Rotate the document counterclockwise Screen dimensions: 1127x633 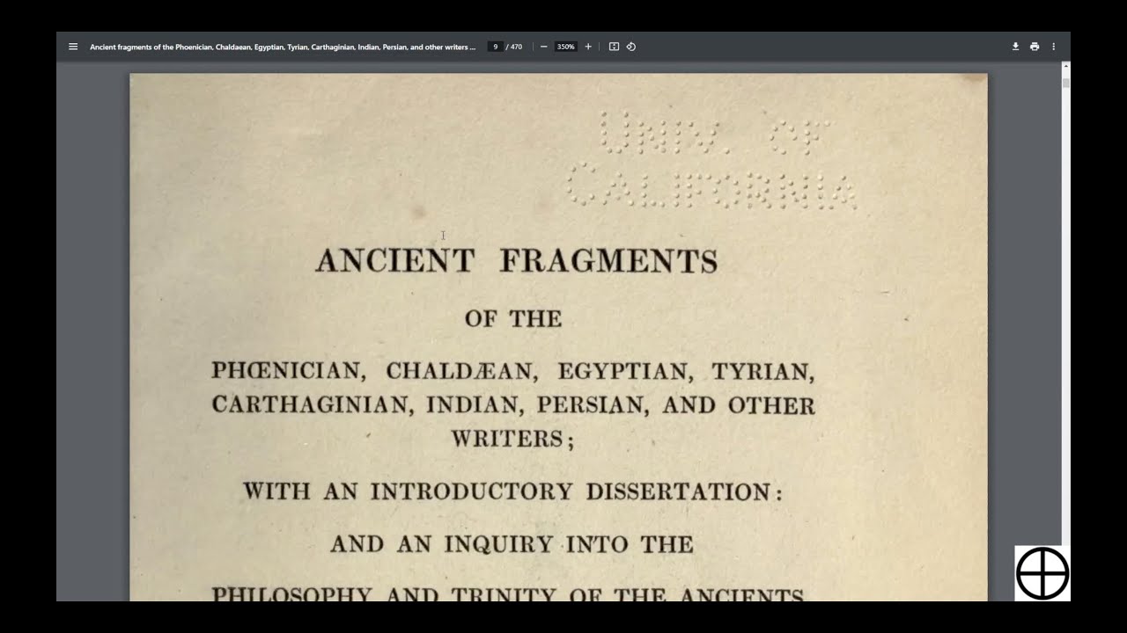coord(631,47)
